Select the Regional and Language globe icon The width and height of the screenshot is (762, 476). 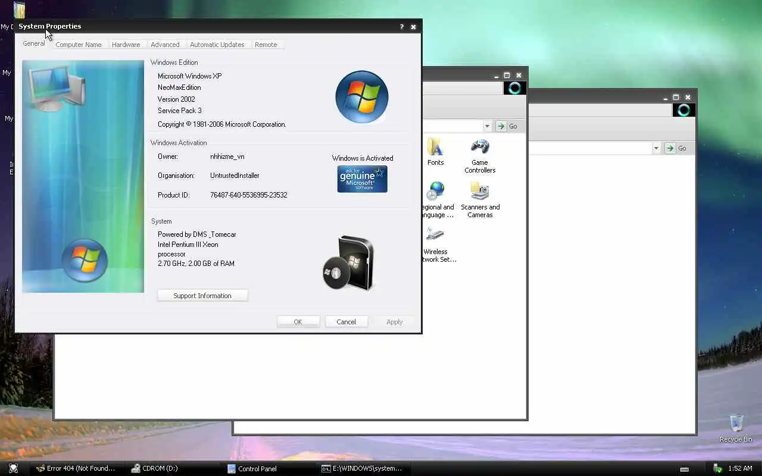(436, 192)
